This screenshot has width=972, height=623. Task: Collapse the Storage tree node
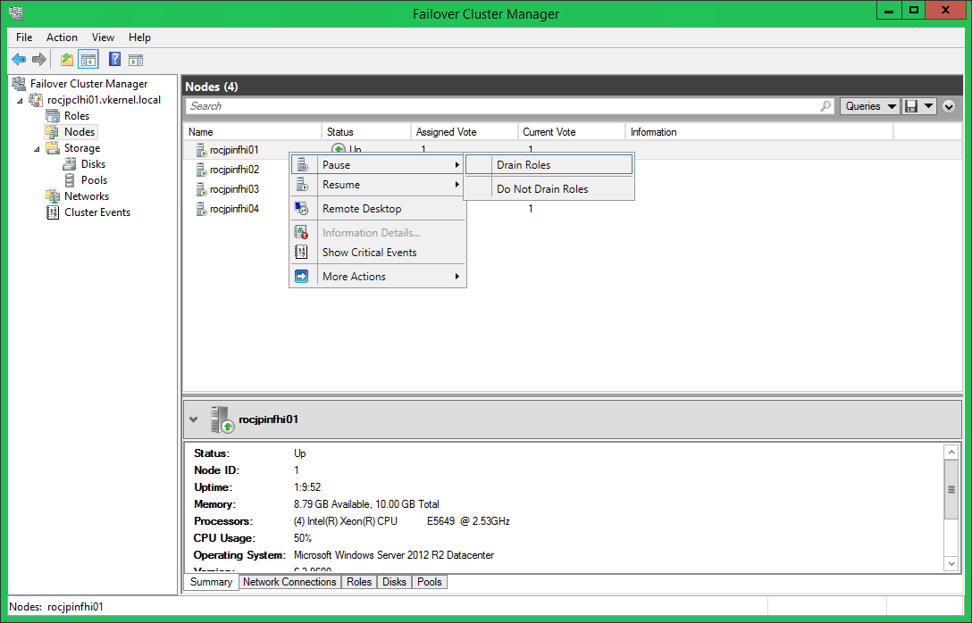37,149
